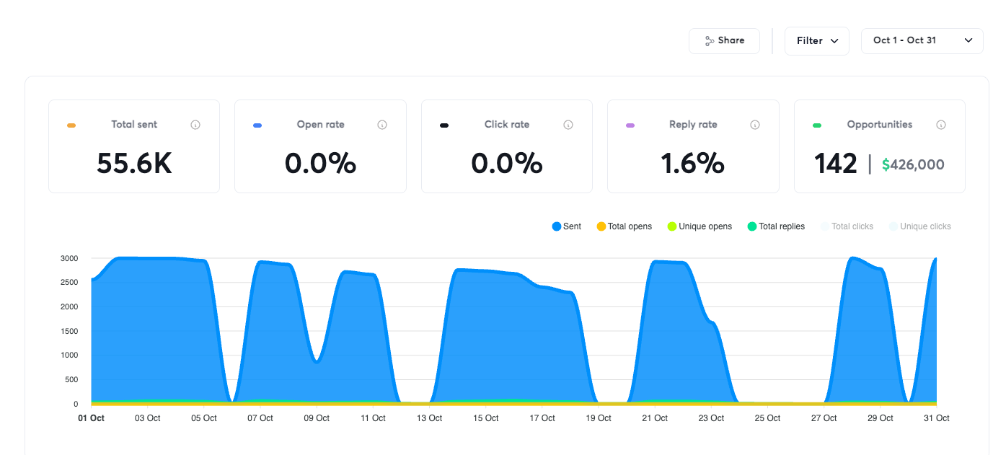Click the 31 Oct axis label
Viewport: 993px width, 455px height.
tap(936, 418)
